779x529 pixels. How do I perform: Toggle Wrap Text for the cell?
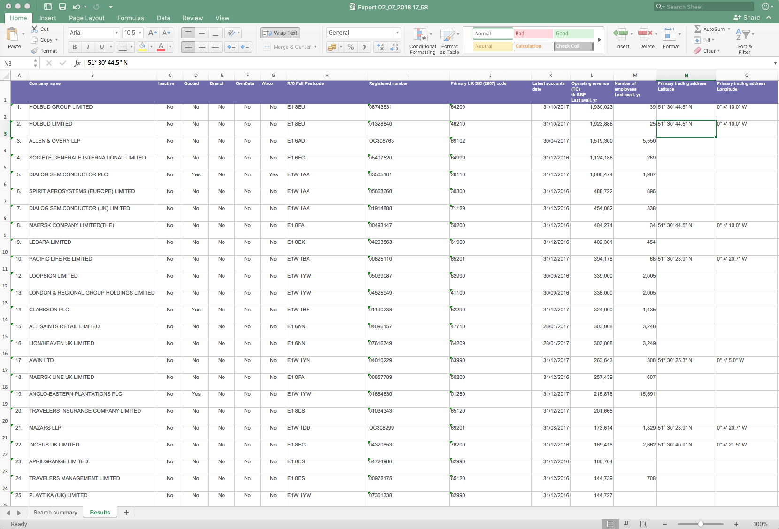pos(280,33)
